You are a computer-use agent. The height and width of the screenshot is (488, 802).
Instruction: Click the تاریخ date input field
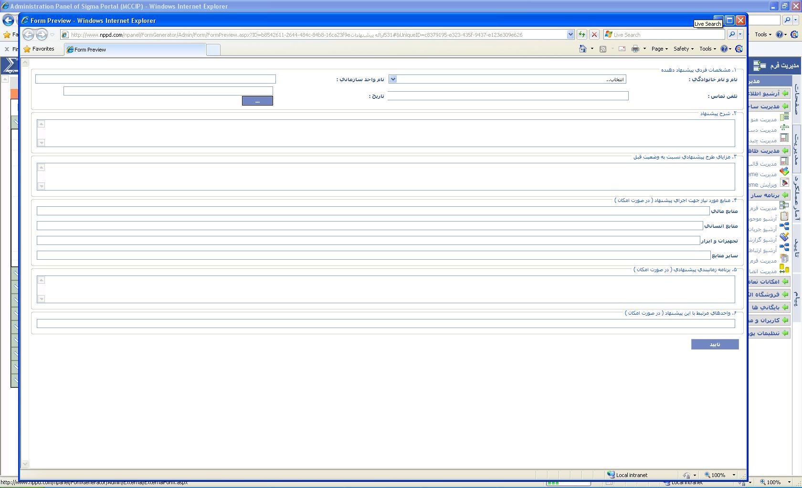click(x=168, y=91)
